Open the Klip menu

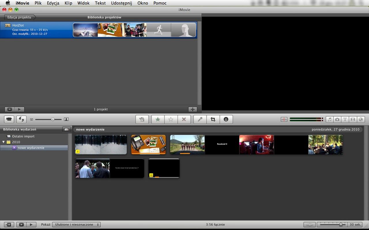[68, 3]
